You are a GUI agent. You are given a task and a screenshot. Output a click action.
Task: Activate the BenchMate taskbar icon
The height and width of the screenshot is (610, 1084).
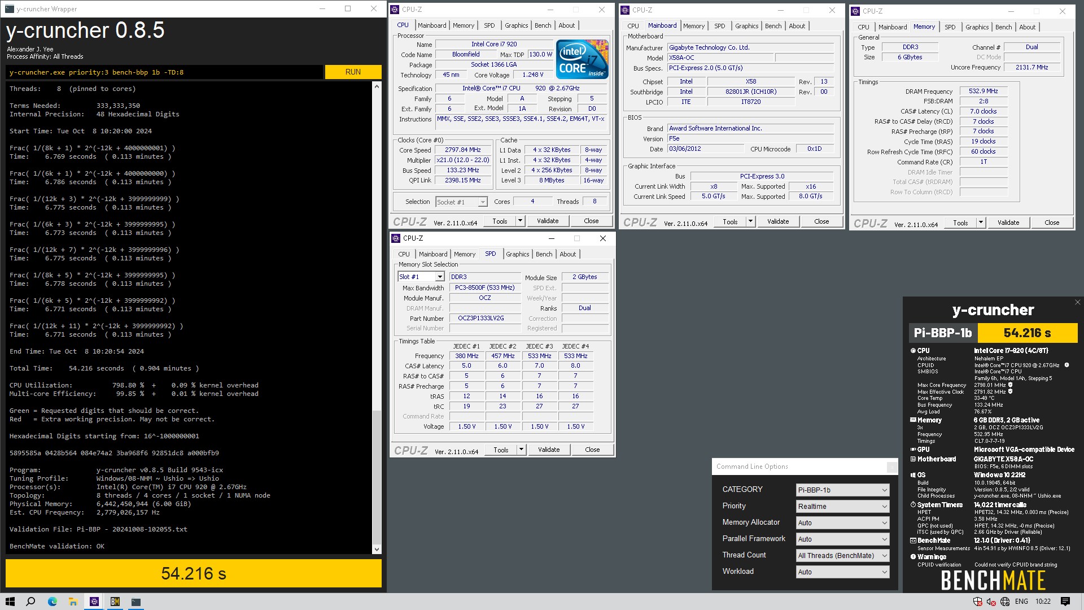coord(115,602)
